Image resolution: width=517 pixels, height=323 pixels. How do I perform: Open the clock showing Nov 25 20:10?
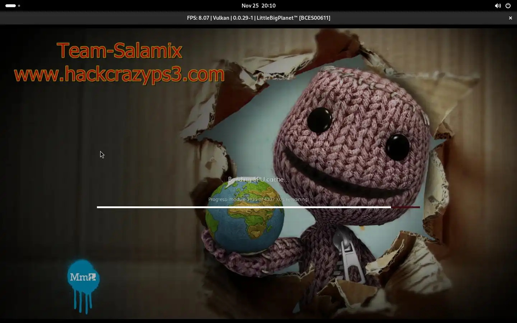(x=258, y=6)
